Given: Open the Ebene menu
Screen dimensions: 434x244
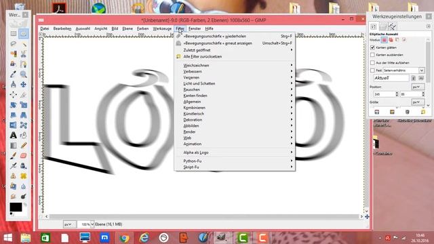Looking at the screenshot, I should tap(127, 28).
